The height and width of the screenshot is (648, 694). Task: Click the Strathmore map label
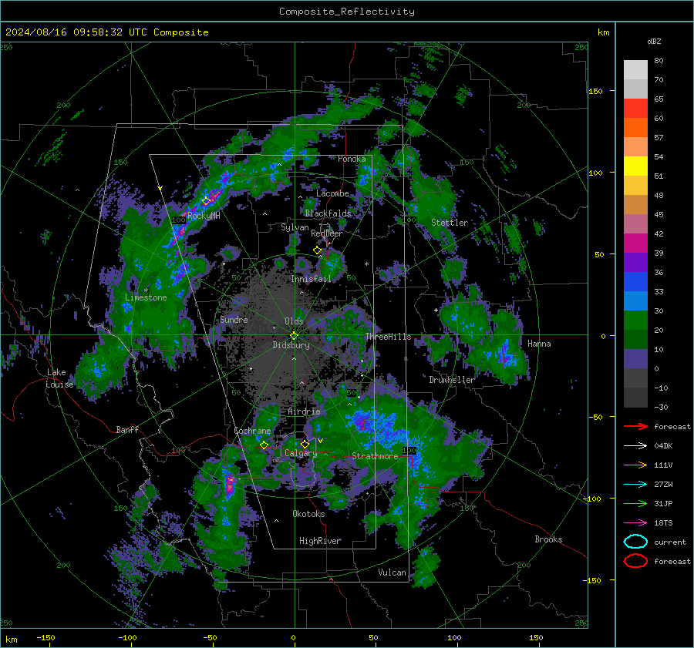coord(375,456)
